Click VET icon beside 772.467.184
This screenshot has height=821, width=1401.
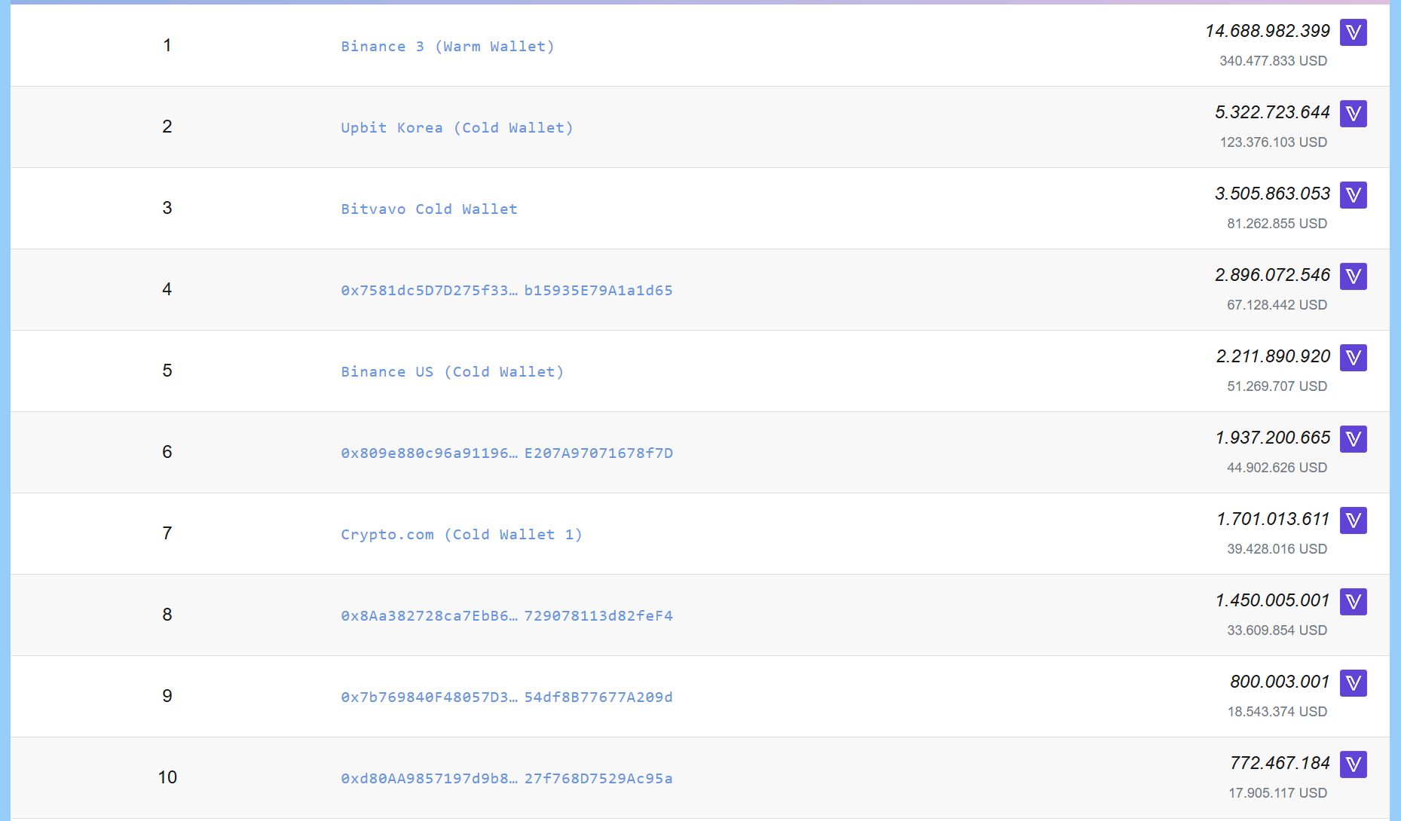[x=1354, y=765]
